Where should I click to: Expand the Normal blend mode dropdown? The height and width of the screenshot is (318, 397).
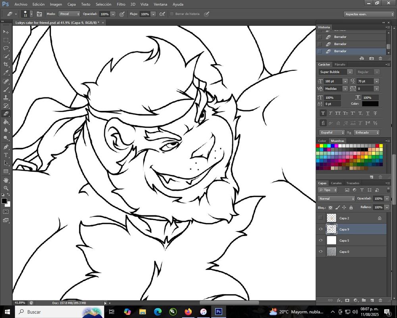[336, 198]
